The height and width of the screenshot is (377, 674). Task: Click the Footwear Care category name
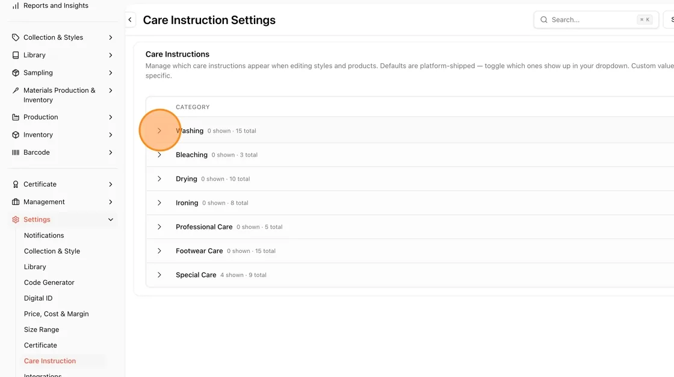click(199, 251)
